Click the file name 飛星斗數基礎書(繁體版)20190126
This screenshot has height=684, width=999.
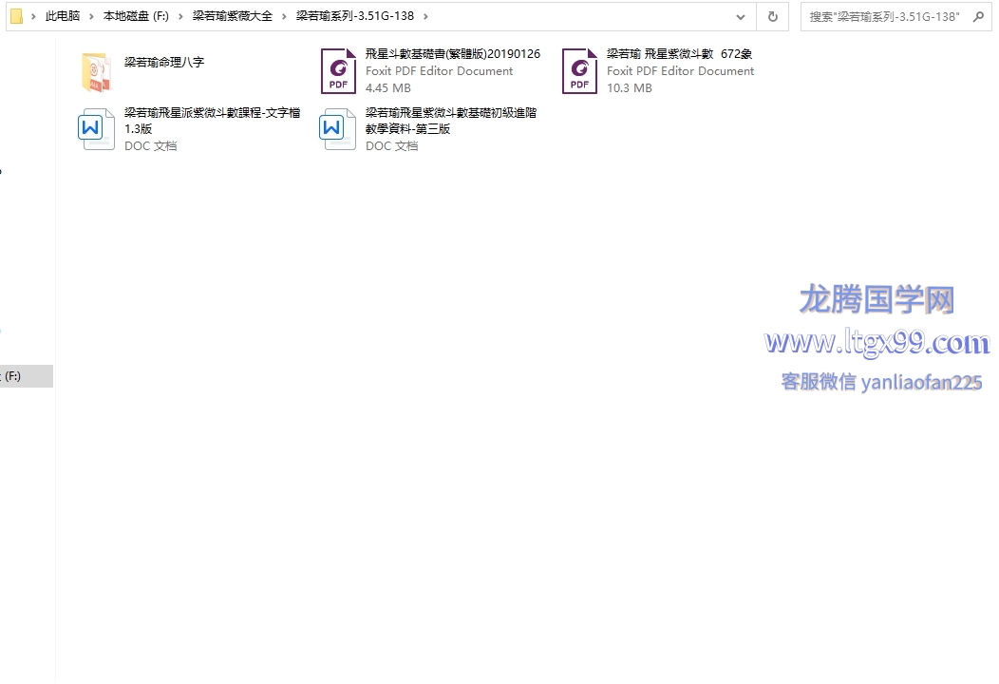point(453,54)
